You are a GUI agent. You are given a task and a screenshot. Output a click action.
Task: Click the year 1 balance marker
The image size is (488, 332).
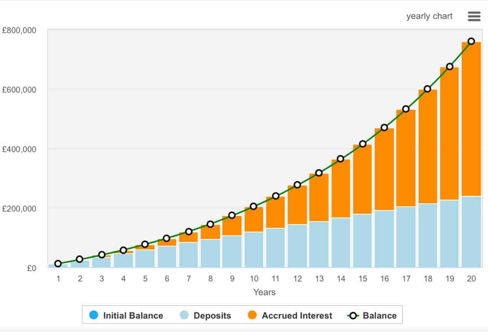tap(58, 264)
